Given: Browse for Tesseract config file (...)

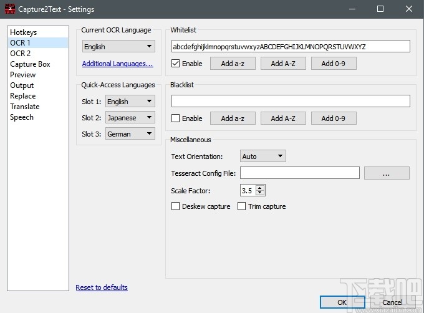Looking at the screenshot, I should click(387, 173).
